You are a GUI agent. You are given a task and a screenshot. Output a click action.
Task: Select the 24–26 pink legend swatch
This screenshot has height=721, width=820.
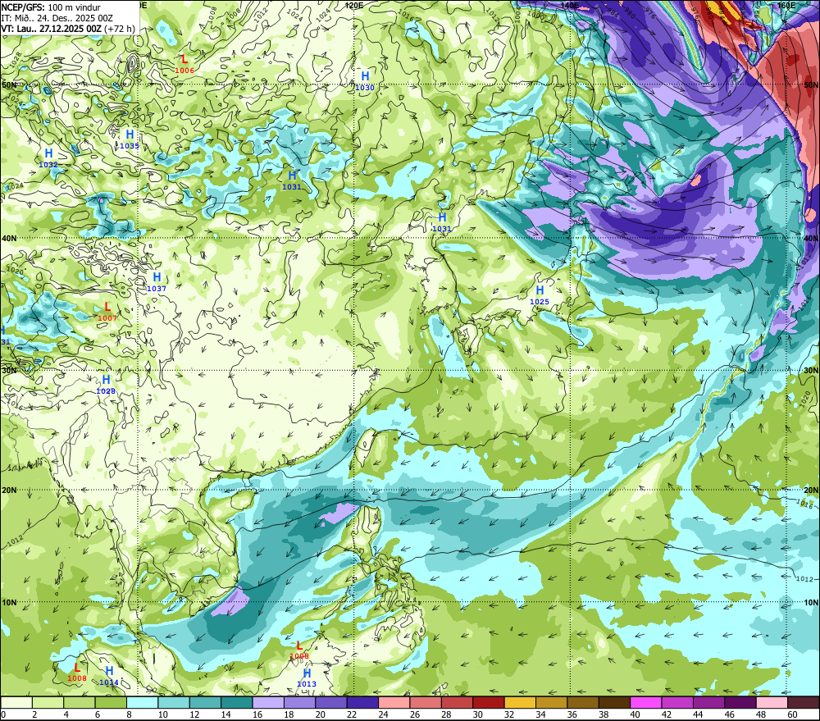[394, 702]
